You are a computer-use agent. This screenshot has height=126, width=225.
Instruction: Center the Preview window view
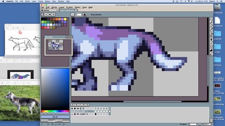click(66, 37)
